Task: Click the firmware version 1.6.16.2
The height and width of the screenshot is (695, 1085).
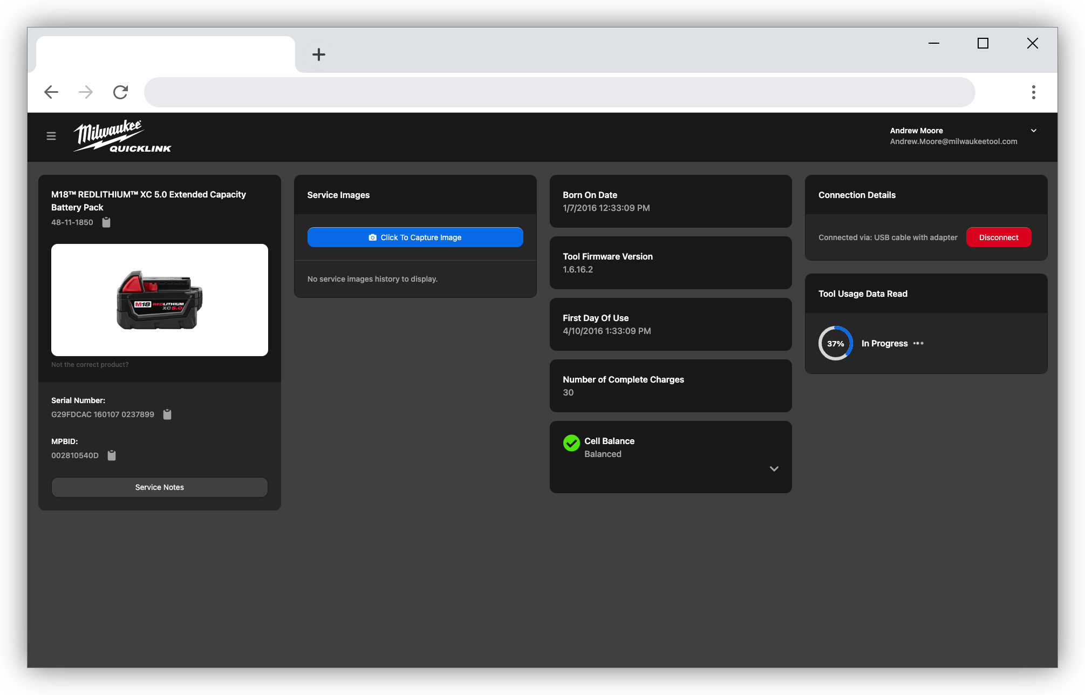Action: tap(578, 270)
